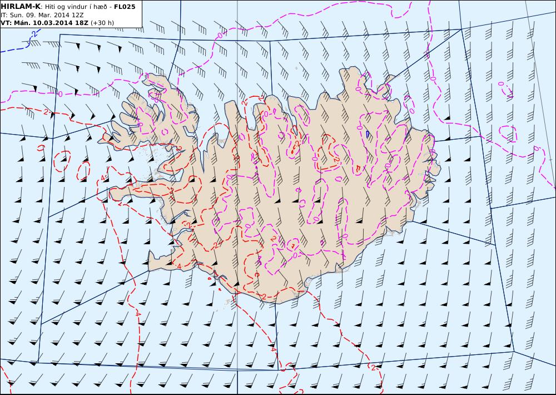The image size is (556, 395).
Task: Click the HIRLAM-K model title text
Action: coord(21,7)
